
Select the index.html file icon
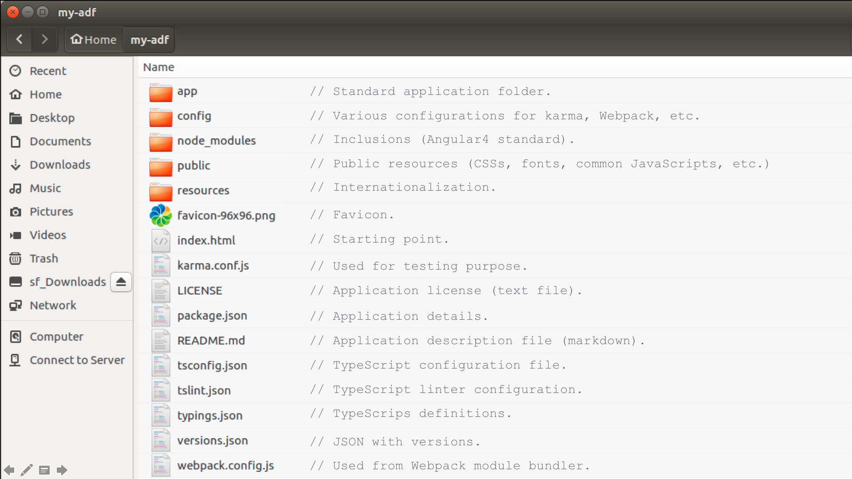(161, 241)
